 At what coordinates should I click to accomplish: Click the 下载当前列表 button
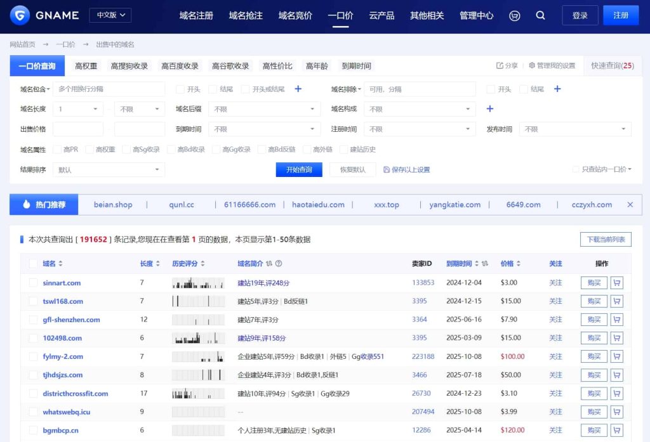point(605,239)
